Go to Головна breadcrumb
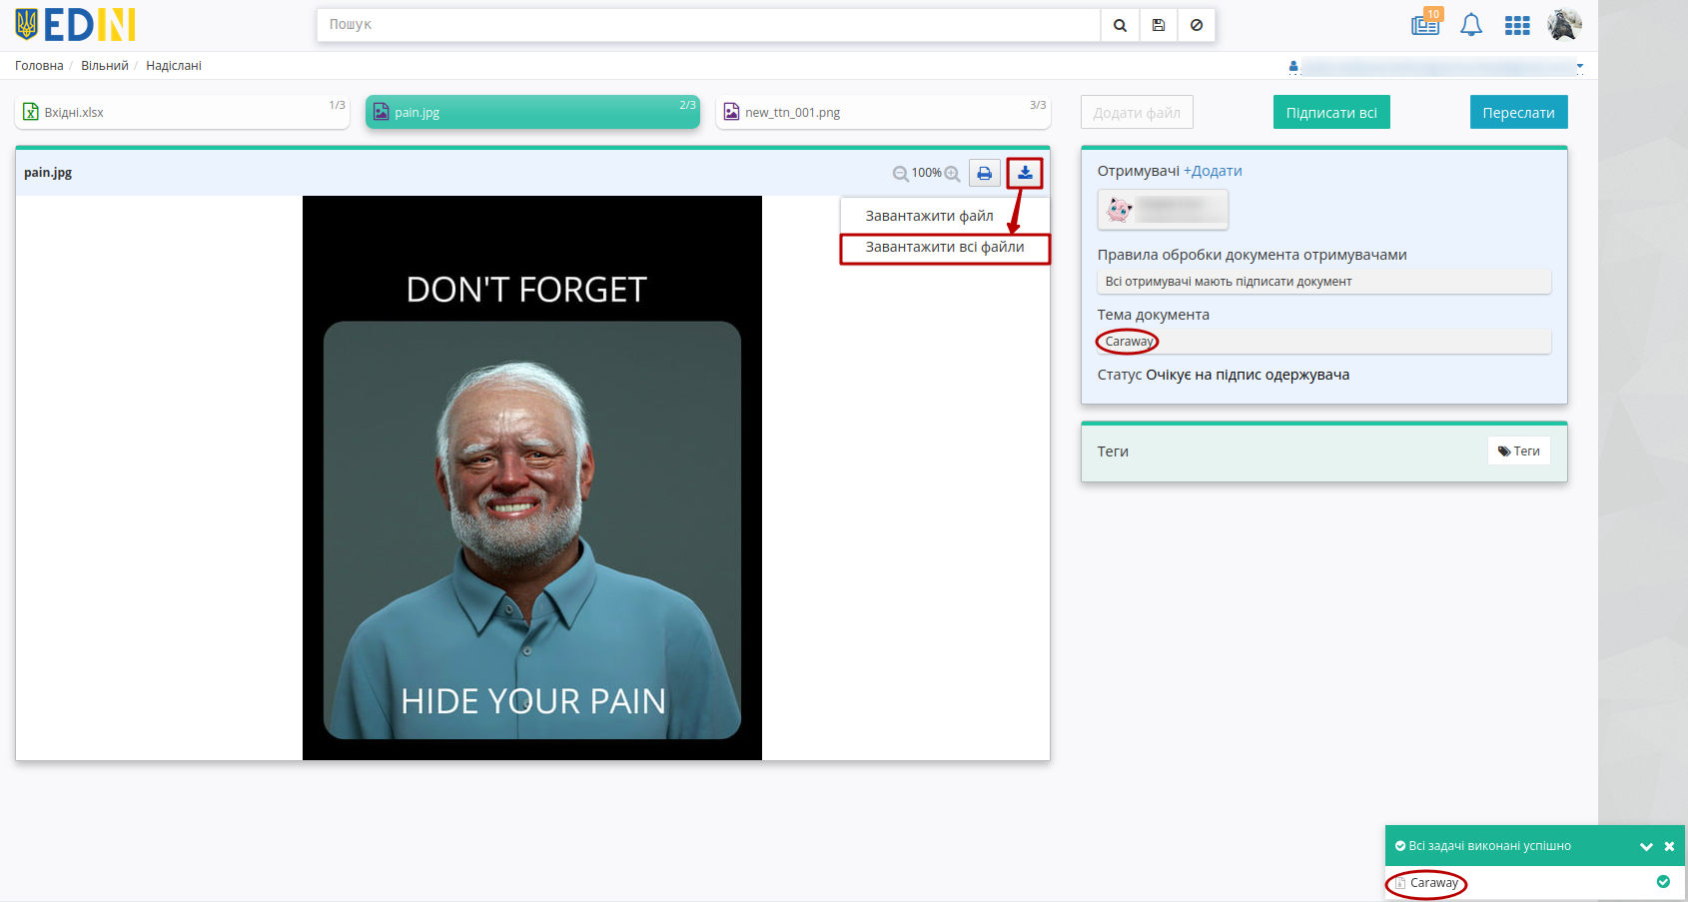 click(39, 66)
